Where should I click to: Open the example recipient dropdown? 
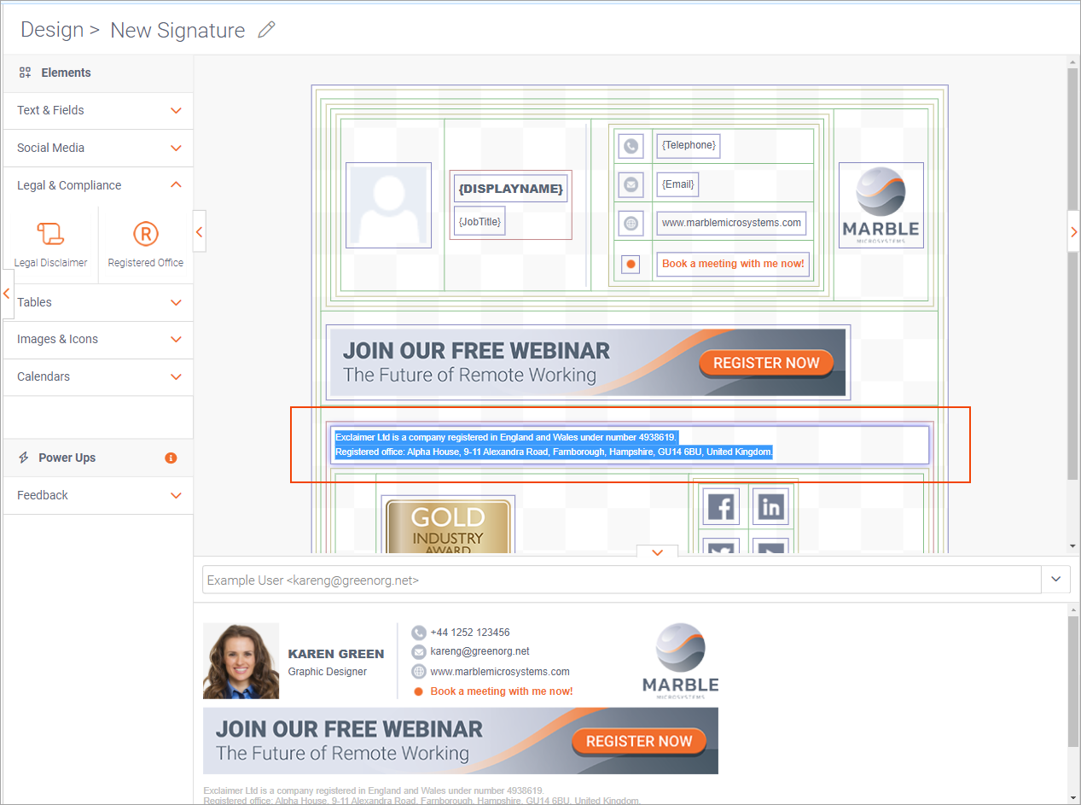(x=1056, y=579)
